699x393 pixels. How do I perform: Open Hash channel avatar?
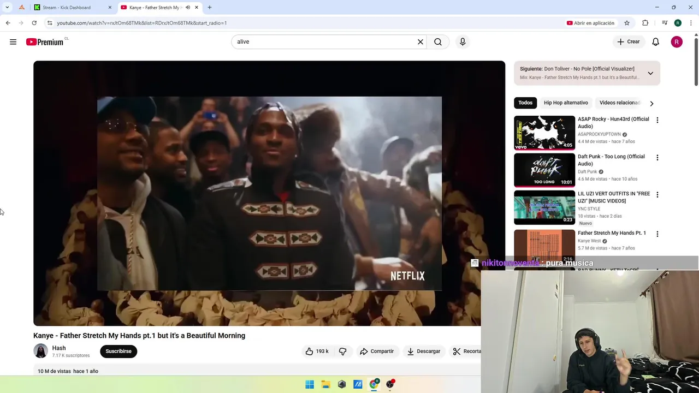pos(41,351)
